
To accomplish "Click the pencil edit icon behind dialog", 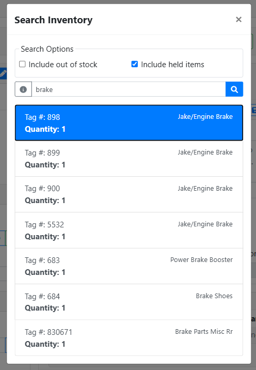I will (3, 73).
